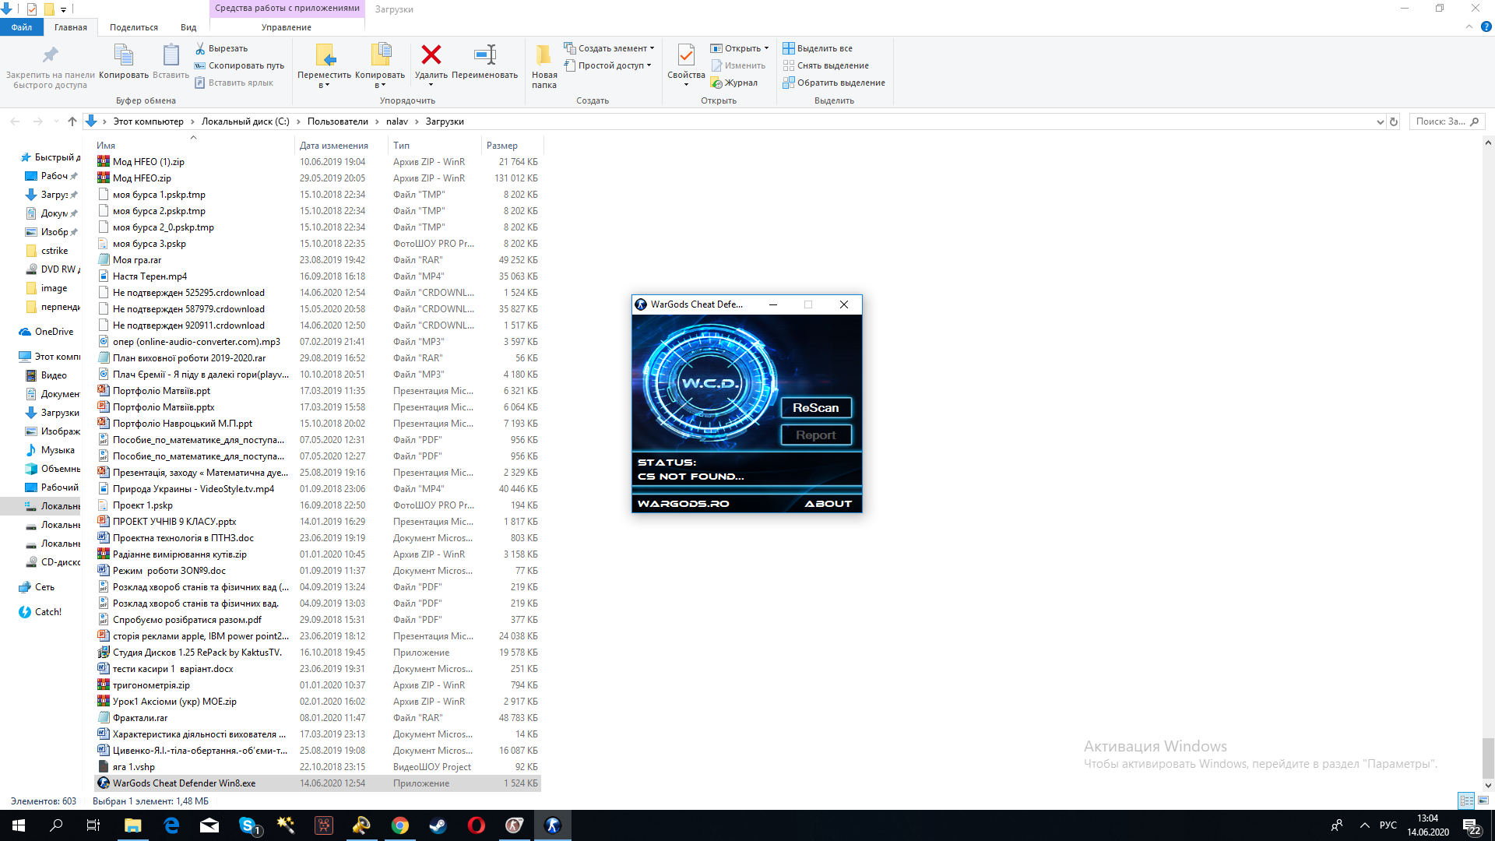Click the Cut (Вырезать) ribbon icon
This screenshot has width=1495, height=841.
pyautogui.click(x=200, y=48)
